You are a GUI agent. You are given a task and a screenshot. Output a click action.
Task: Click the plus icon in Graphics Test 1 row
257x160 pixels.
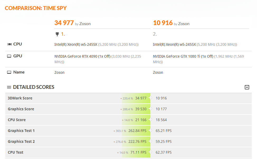(150, 131)
